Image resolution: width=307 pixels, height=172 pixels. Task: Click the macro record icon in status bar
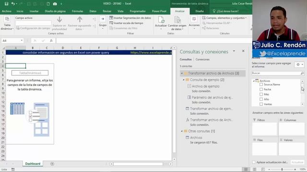click(13, 170)
